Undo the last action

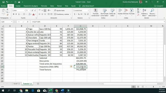7,2
